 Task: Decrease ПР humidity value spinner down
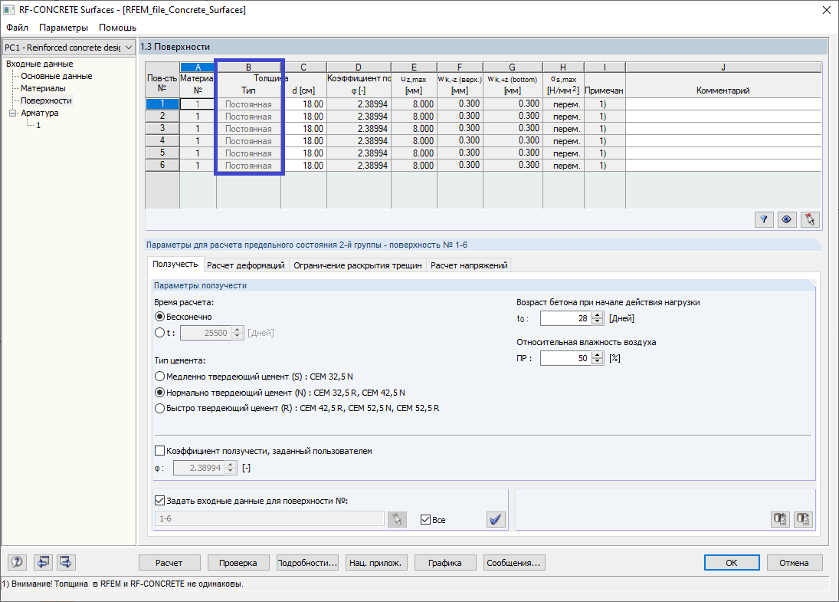coord(598,361)
